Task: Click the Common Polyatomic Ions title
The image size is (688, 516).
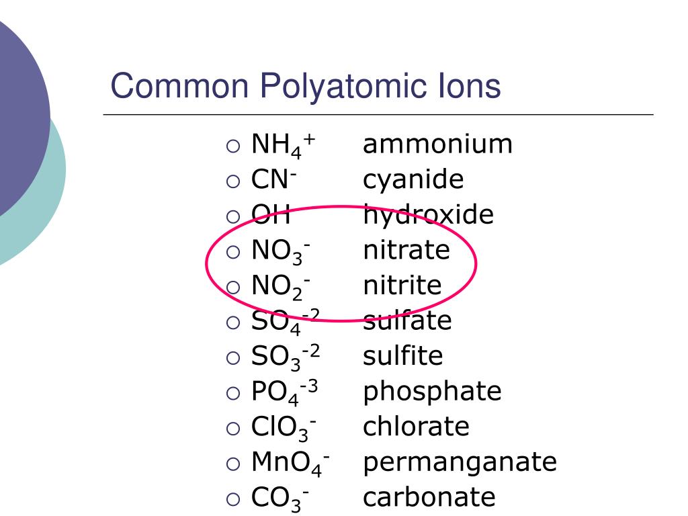Action: [x=306, y=86]
